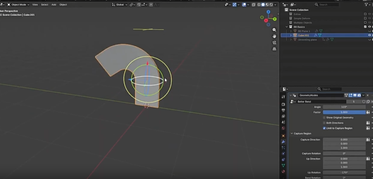Click the outliner filter funnel icon
Image resolution: width=373 pixels, height=179 pixels.
[367, 5]
